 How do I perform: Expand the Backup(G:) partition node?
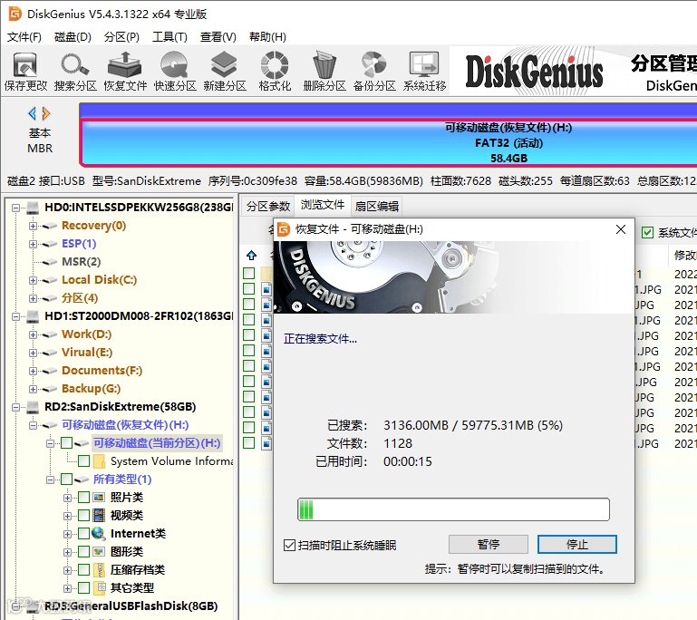(33, 389)
